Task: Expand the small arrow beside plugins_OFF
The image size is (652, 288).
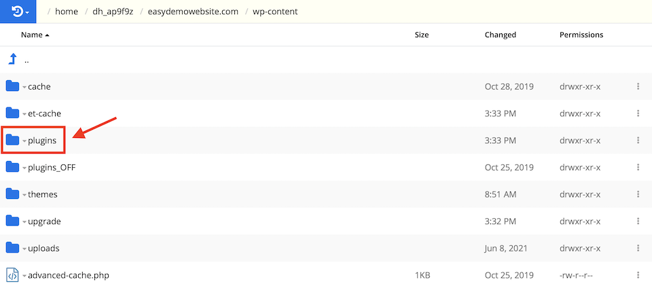Action: 24,168
